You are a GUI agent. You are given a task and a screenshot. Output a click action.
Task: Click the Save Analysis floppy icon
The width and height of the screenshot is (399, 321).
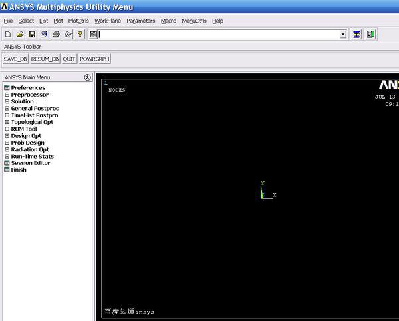32,34
